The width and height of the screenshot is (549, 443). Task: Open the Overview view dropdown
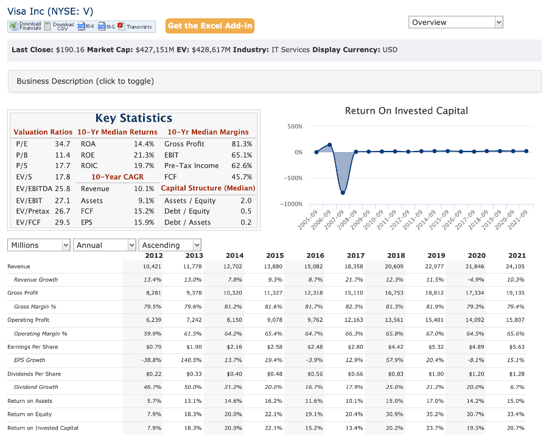tap(455, 23)
